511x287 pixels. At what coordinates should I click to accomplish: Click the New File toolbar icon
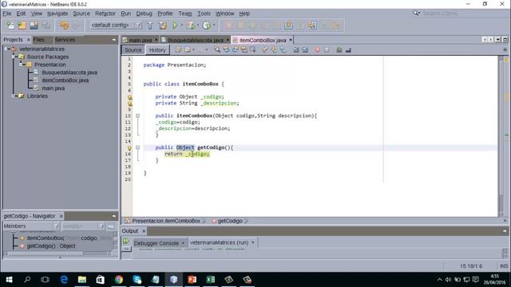point(10,25)
